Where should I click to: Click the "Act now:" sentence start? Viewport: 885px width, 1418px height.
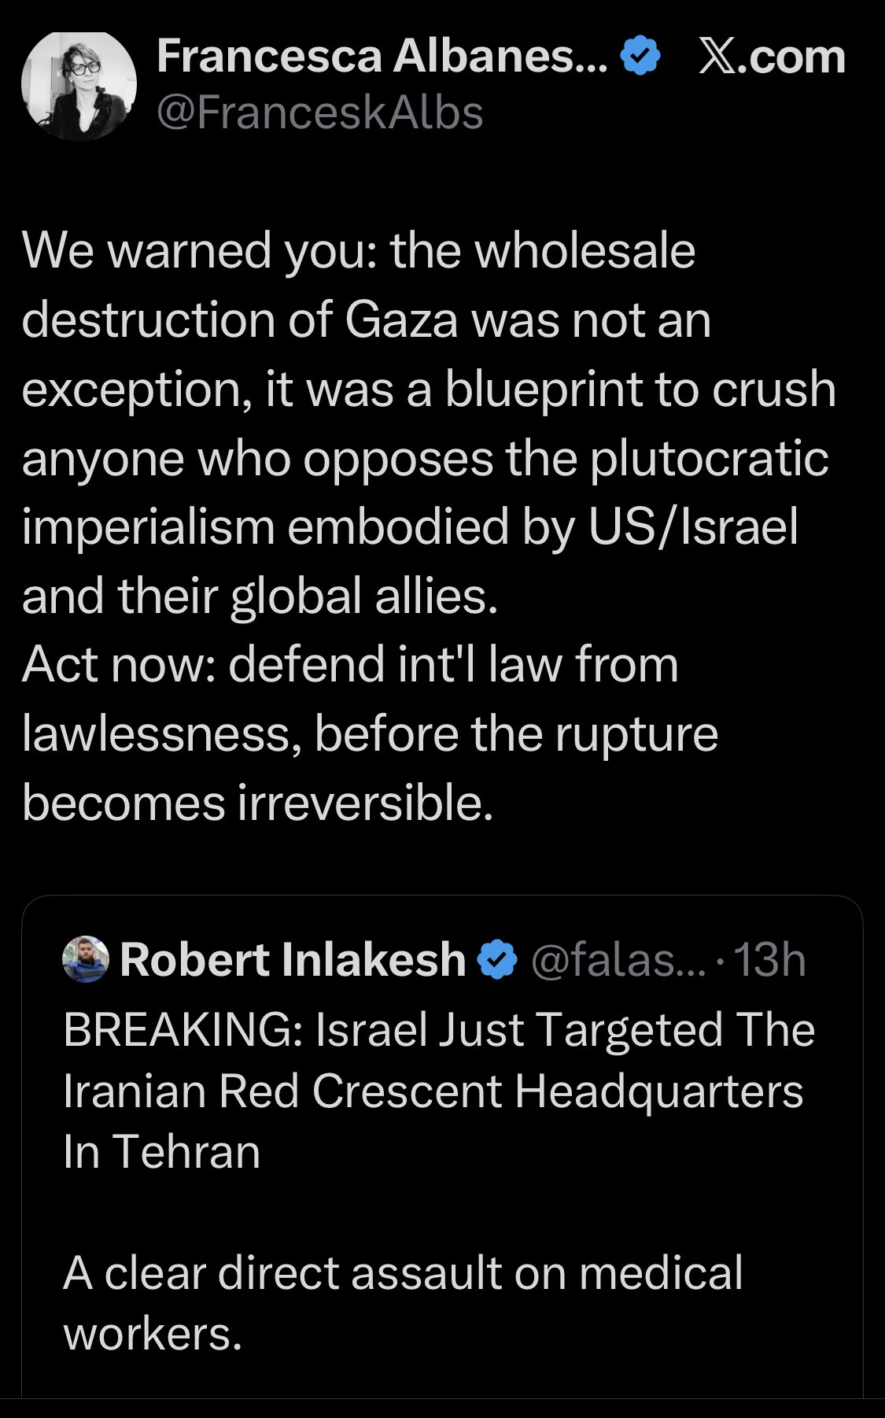(116, 663)
